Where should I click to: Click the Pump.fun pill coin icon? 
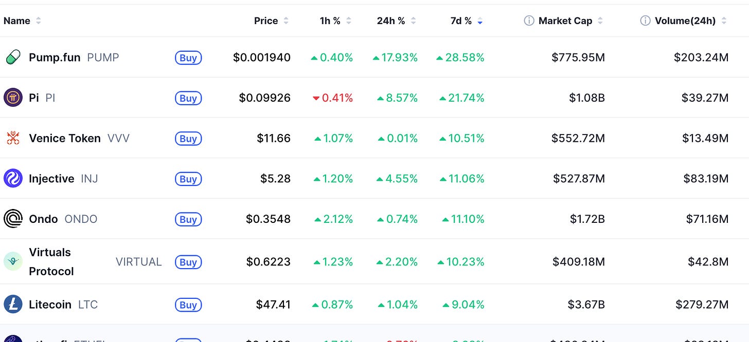point(13,58)
